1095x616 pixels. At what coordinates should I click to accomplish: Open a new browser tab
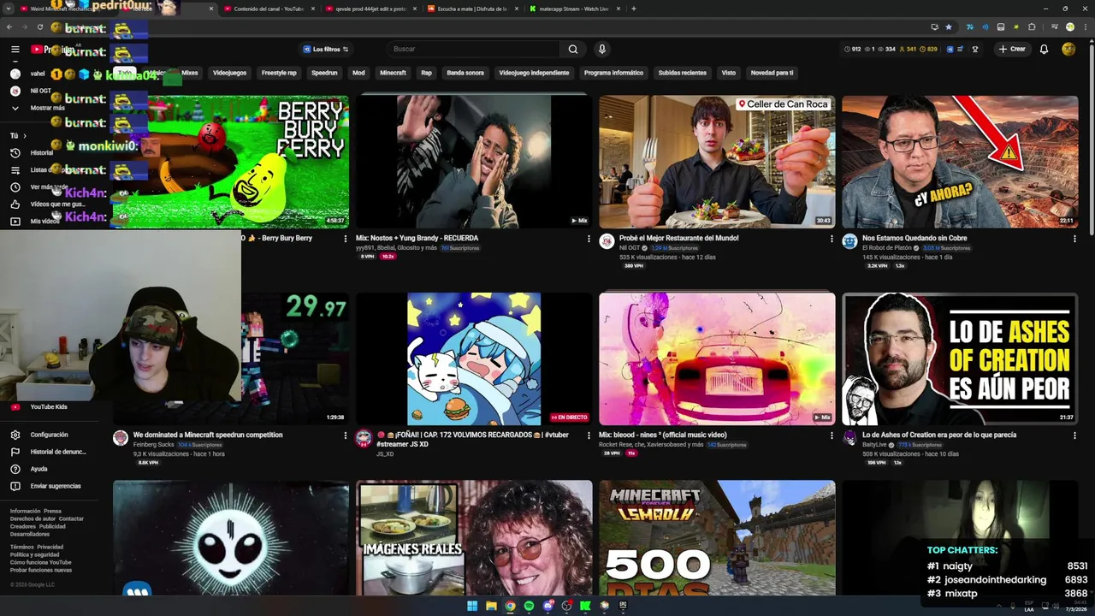pyautogui.click(x=633, y=9)
